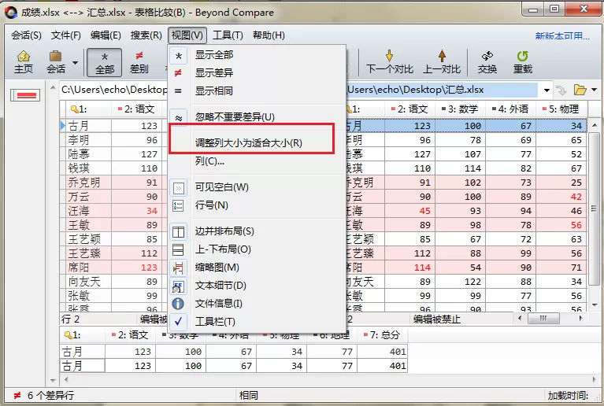The image size is (604, 406).
Task: Click the asterisk icon beside 显示全部
Action: pyautogui.click(x=178, y=55)
